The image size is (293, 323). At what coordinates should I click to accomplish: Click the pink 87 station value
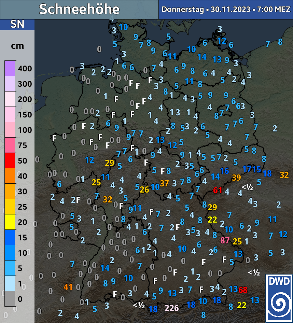(225, 240)
